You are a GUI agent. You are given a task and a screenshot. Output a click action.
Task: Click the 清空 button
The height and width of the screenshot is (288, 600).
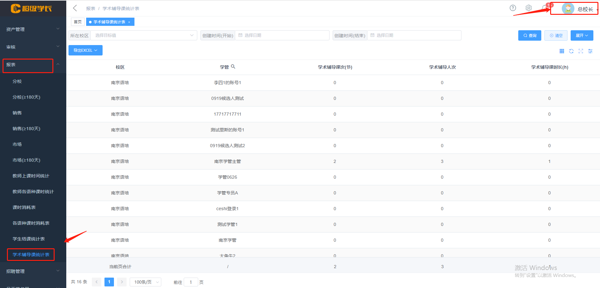555,35
